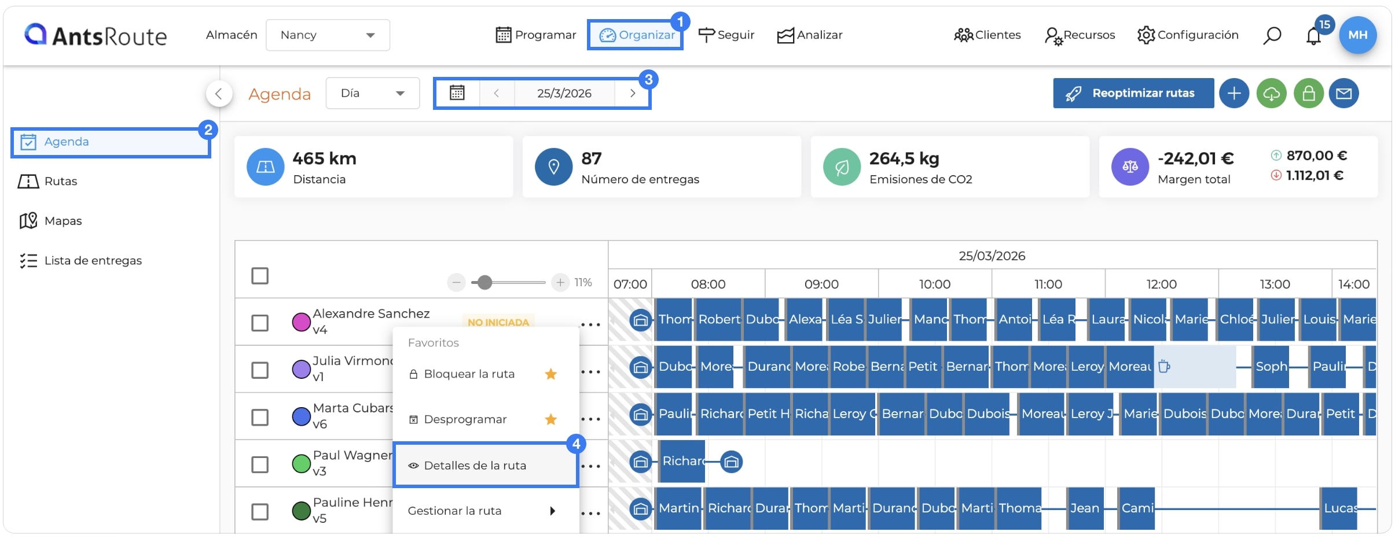Tick the Paul Wagner route checkbox
This screenshot has width=1395, height=539.
[x=260, y=464]
